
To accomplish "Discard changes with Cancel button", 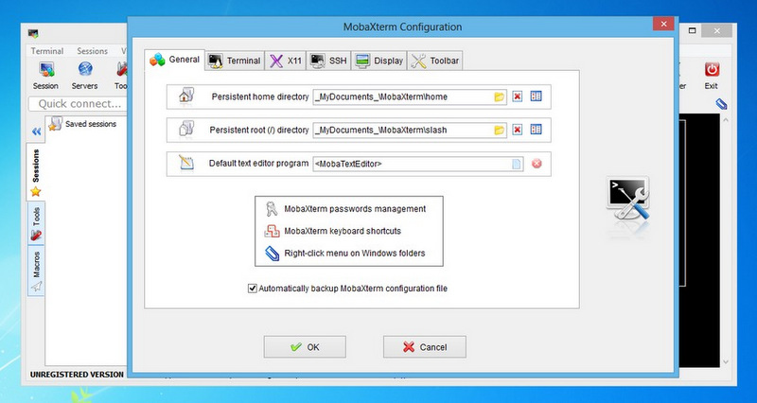I will tap(424, 347).
